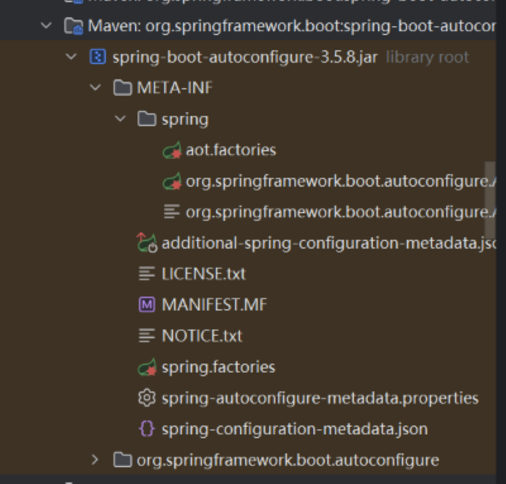
Task: Click the Spring icon of the first org.springframework.boot.autoconfigure file
Action: click(172, 181)
